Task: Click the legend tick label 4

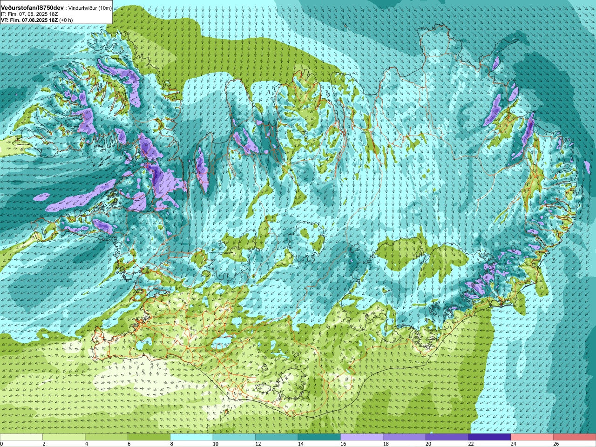Action: coord(87,444)
